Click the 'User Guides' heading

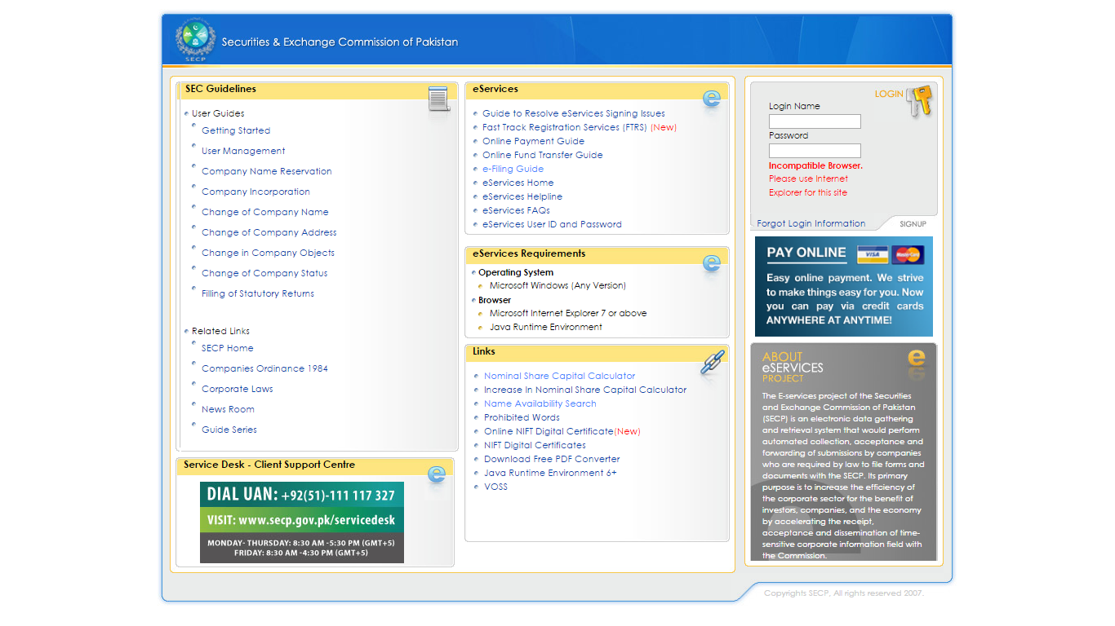[218, 113]
